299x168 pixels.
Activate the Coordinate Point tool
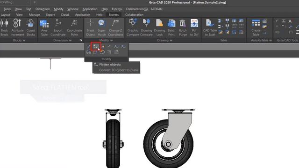pyautogui.click(x=74, y=28)
